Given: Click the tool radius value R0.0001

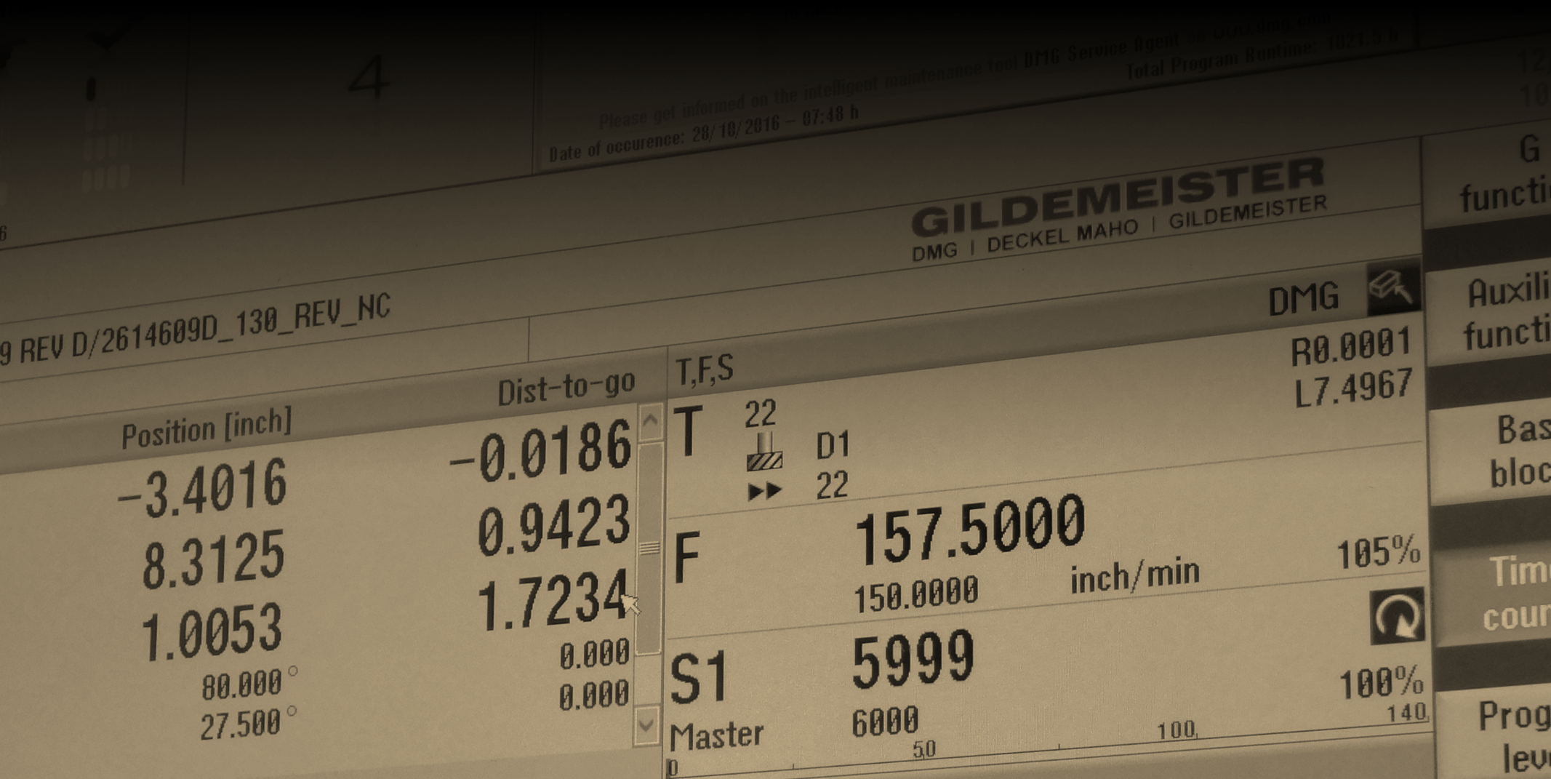Looking at the screenshot, I should coord(1350,348).
